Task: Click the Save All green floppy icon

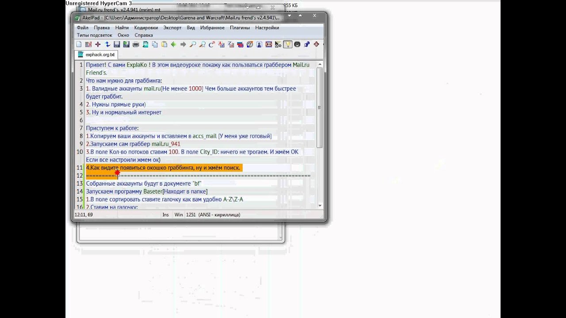Action: coord(126,44)
